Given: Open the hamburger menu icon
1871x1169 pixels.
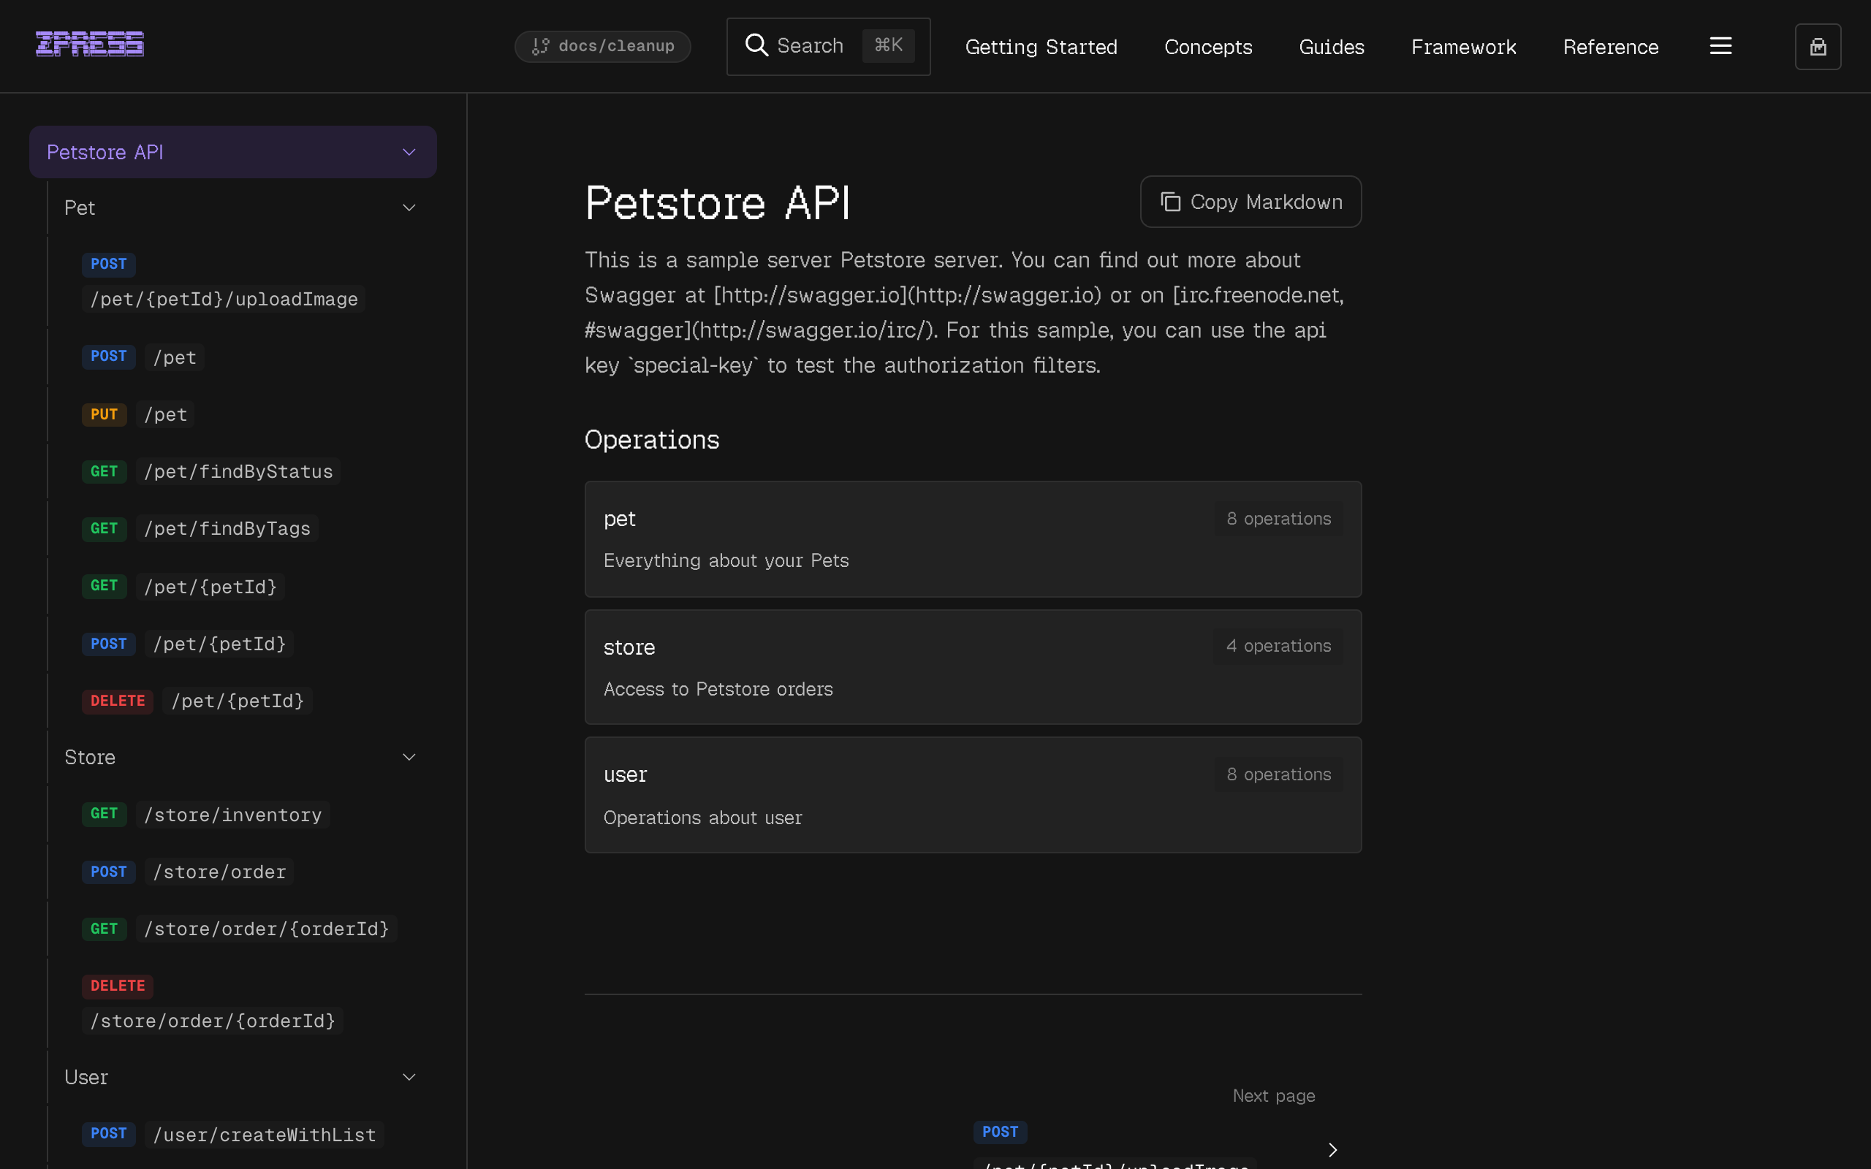Looking at the screenshot, I should pyautogui.click(x=1720, y=46).
